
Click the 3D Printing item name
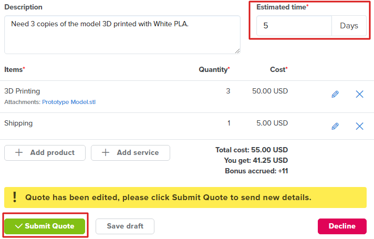(22, 91)
